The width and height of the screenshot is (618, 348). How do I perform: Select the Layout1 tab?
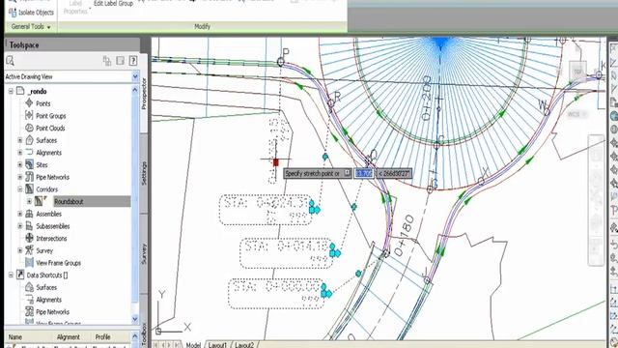217,345
